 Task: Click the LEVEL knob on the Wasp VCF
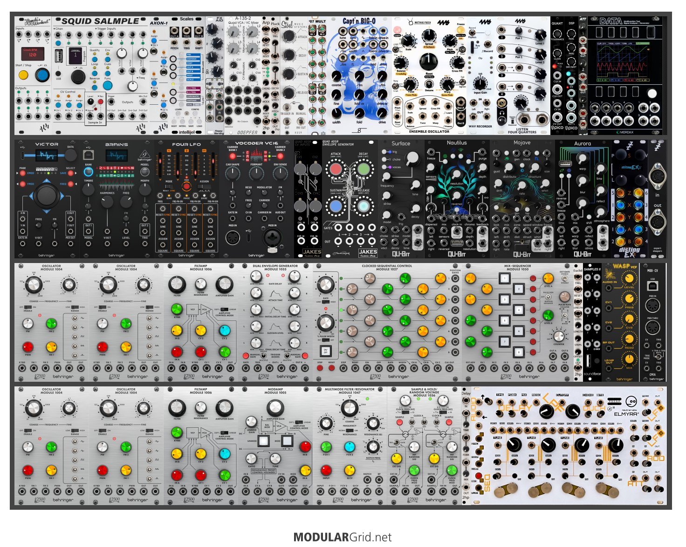(x=629, y=278)
